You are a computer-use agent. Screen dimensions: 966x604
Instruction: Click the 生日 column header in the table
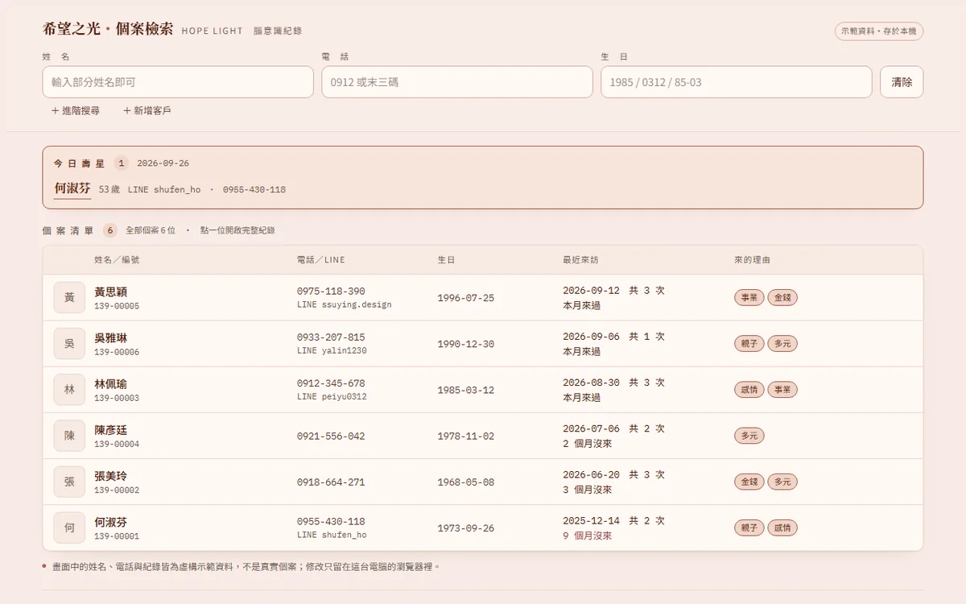[x=447, y=260]
